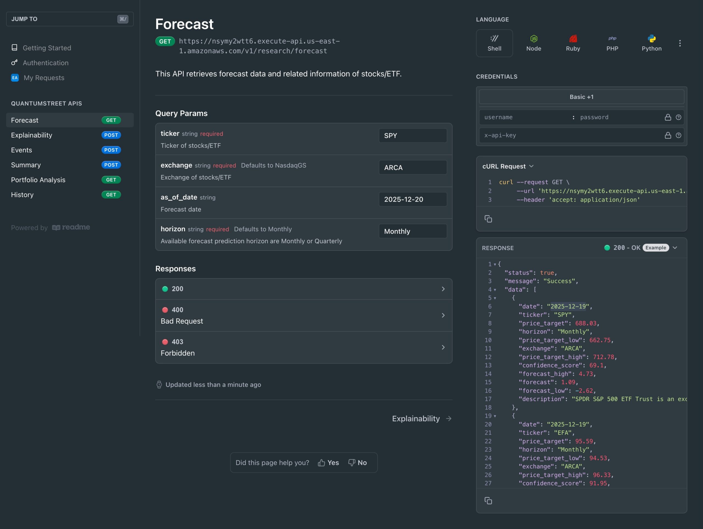Pick the Ruby language icon
703x529 pixels.
[x=573, y=43]
